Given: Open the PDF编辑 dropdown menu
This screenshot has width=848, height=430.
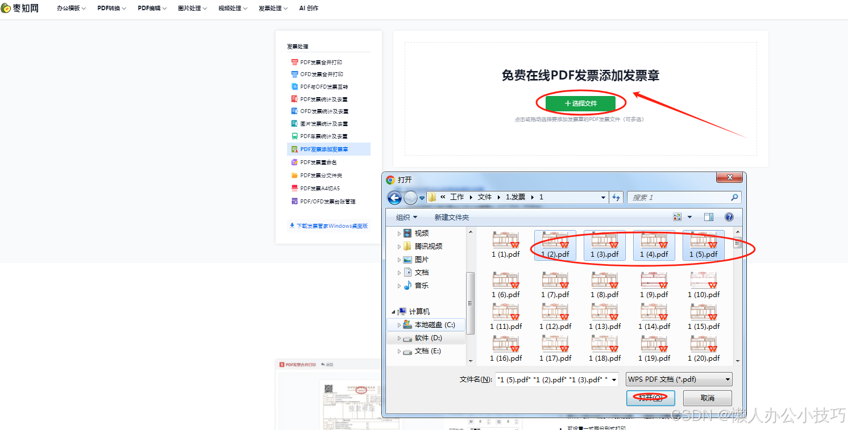Looking at the screenshot, I should click(x=152, y=9).
